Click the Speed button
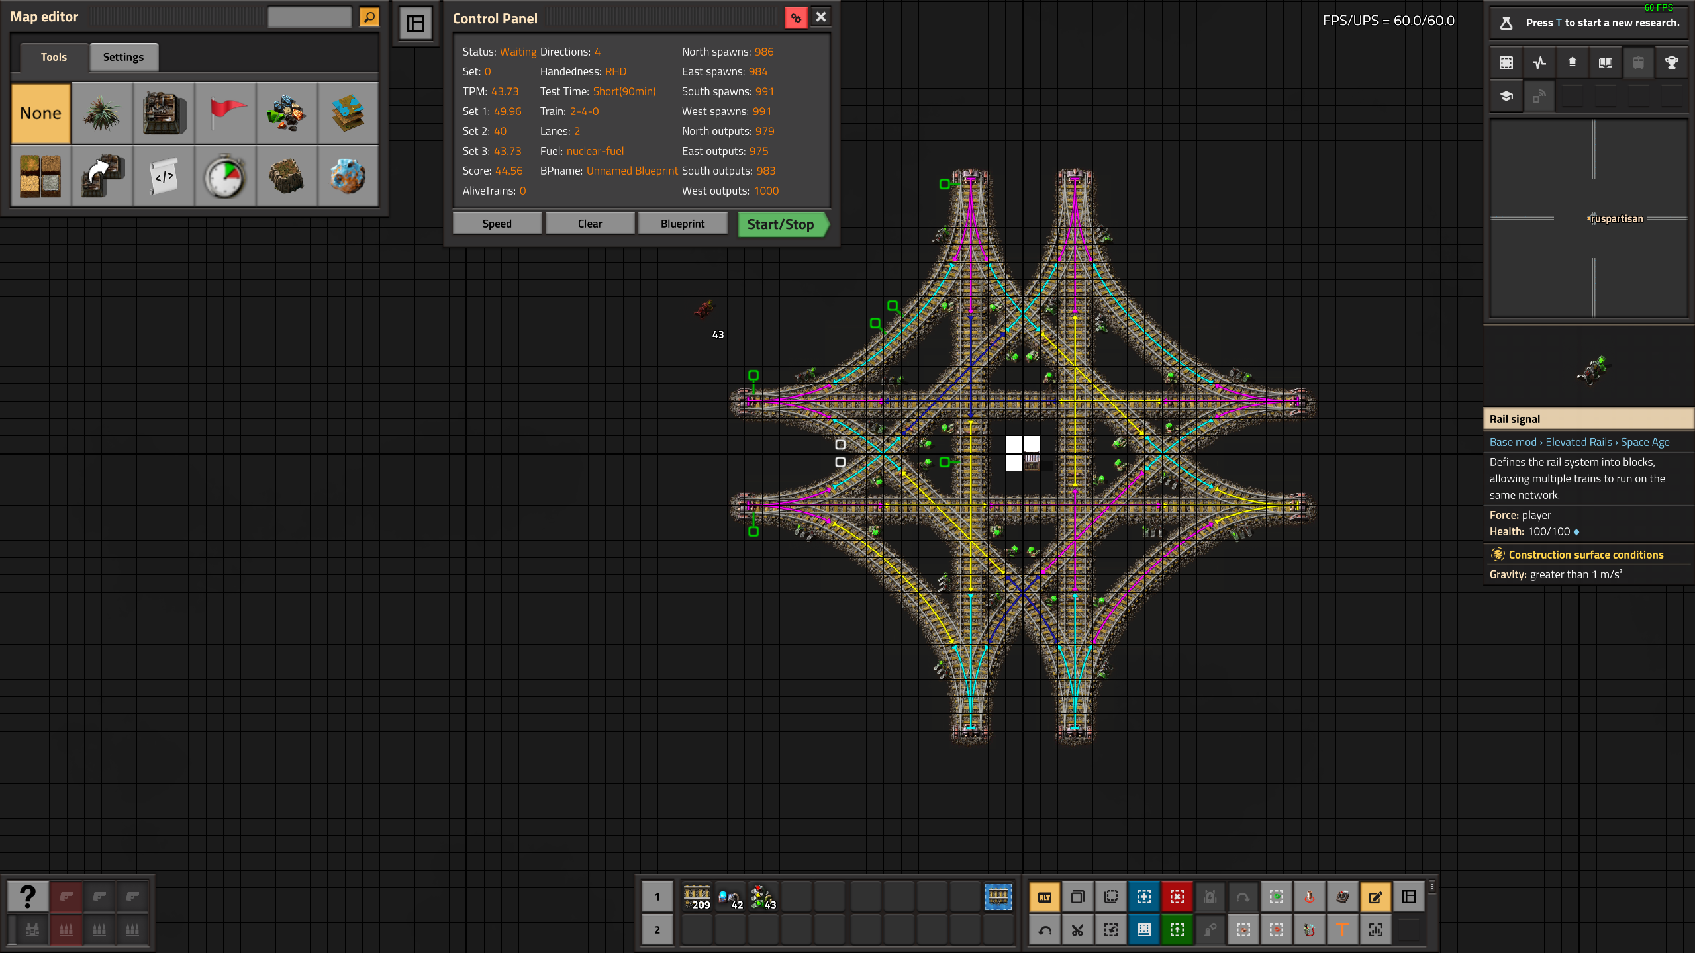1695x953 pixels. click(x=497, y=224)
